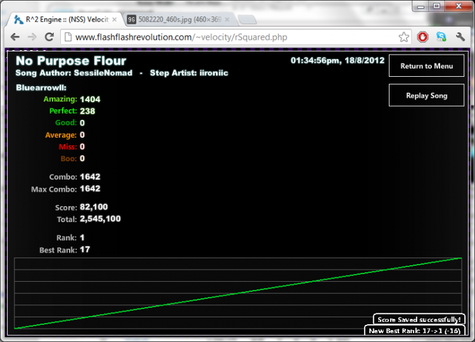
Task: Click the No Purpose Flour song title
Action: pyautogui.click(x=71, y=61)
